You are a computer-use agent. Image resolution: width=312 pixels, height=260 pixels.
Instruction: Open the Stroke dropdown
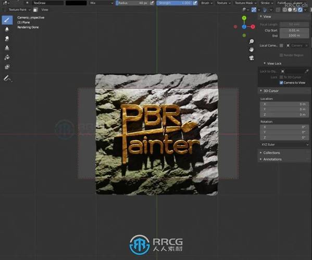pyautogui.click(x=267, y=3)
